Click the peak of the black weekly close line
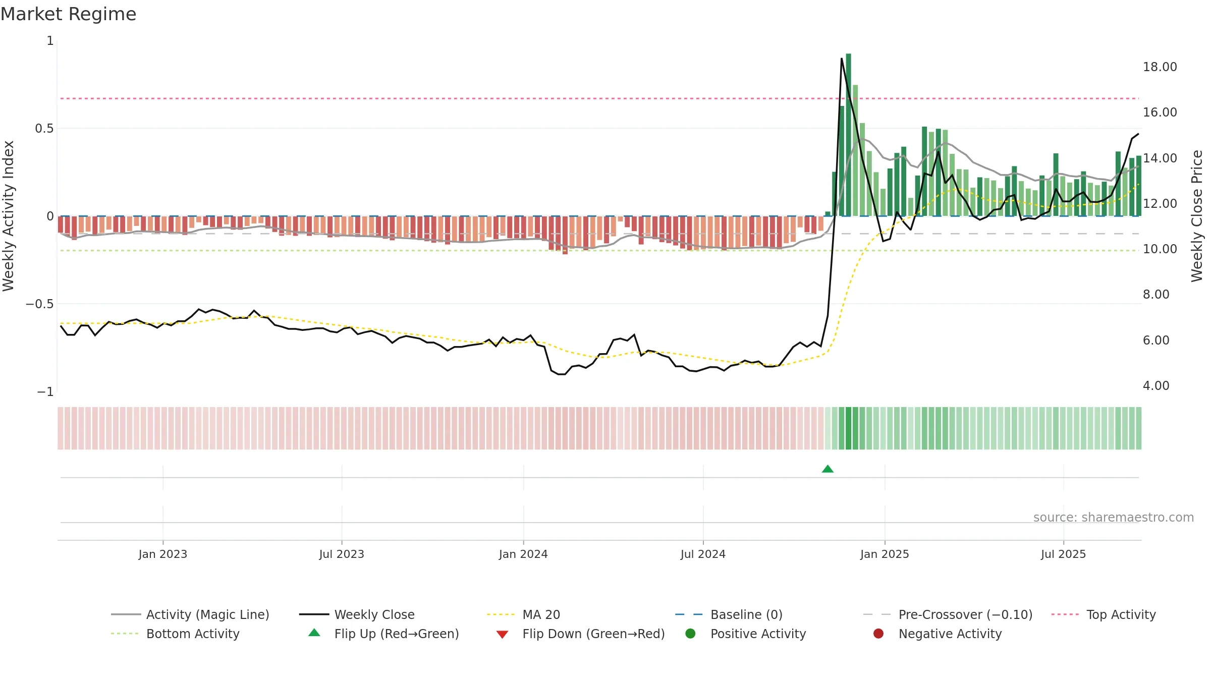This screenshot has height=681, width=1211. (842, 59)
